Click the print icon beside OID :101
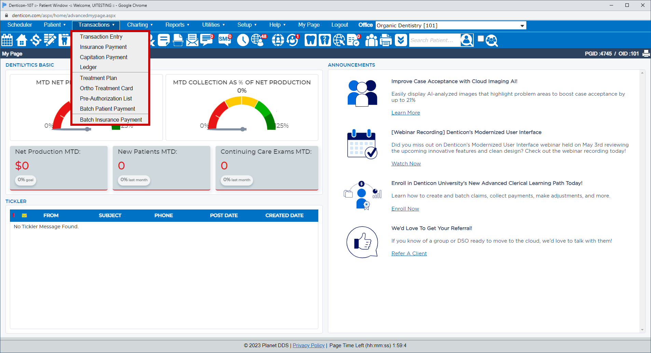Image resolution: width=651 pixels, height=353 pixels. 646,53
